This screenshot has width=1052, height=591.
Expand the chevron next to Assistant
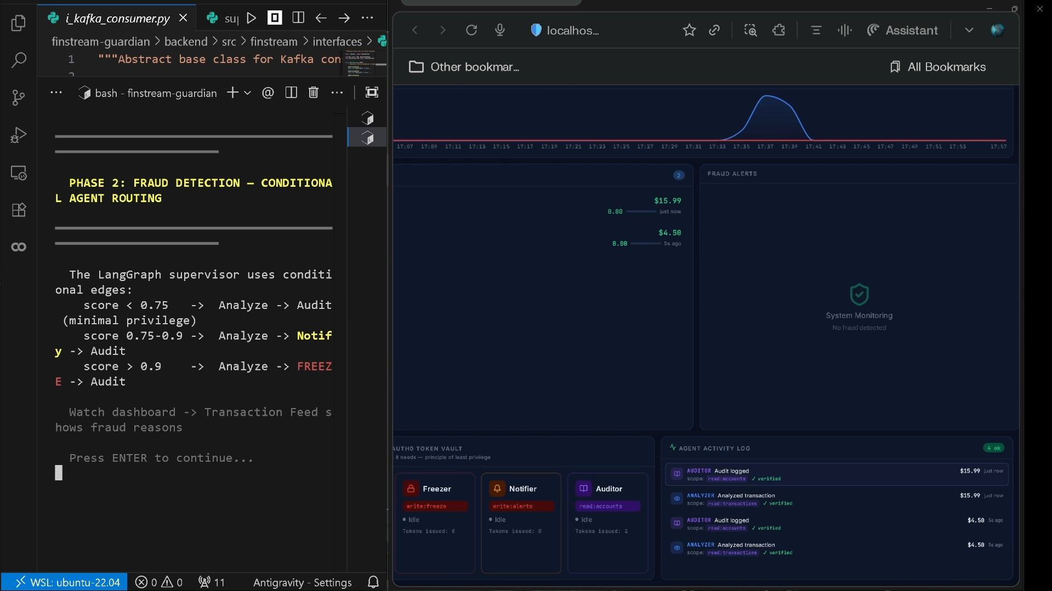coord(969,30)
